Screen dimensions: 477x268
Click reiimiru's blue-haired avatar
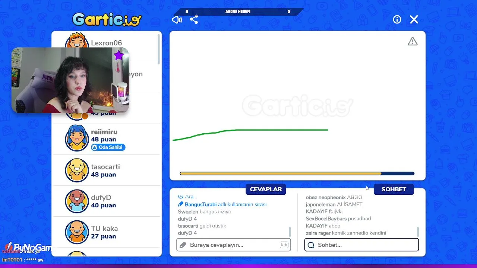(77, 138)
